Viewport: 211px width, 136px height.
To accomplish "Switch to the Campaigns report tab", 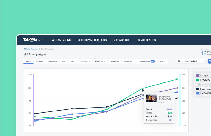I will (x=52, y=61).
